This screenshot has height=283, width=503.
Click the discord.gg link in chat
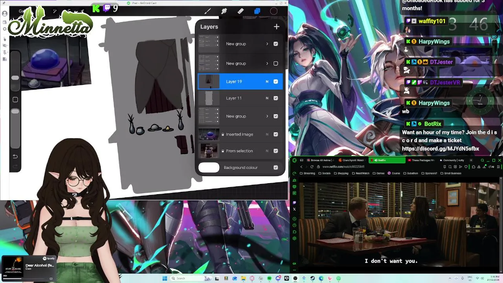point(441,149)
